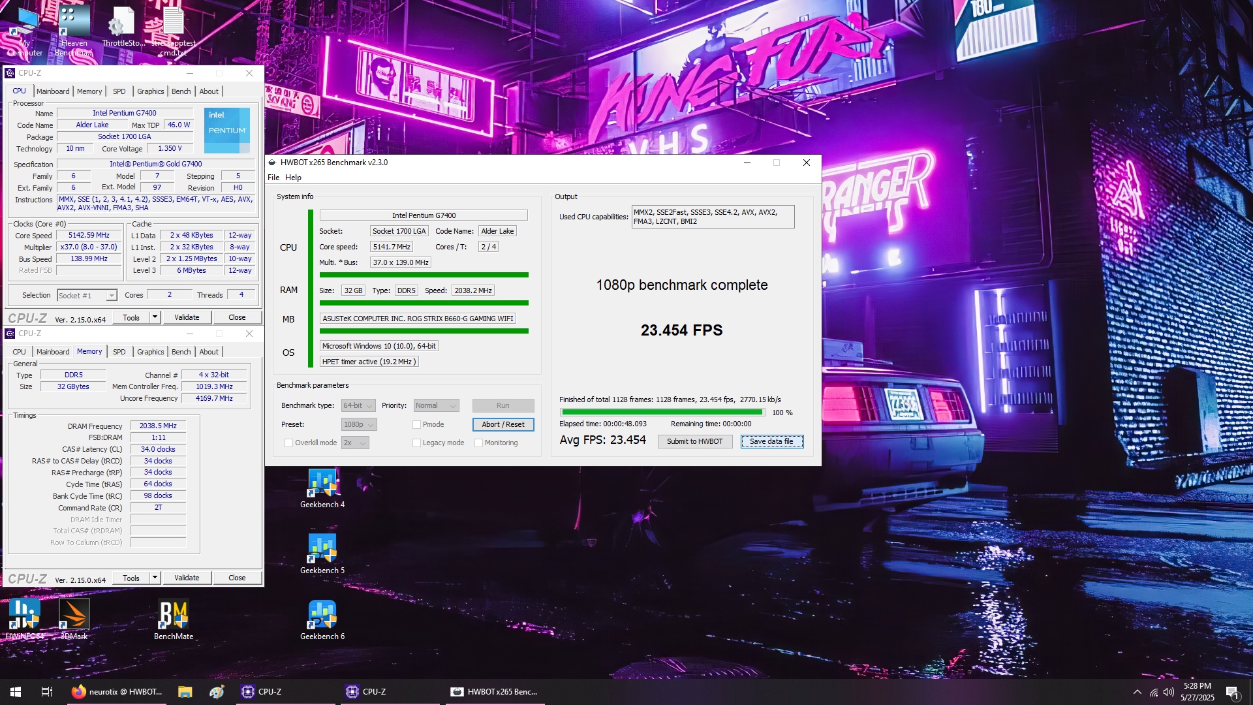The image size is (1253, 705).
Task: Click the benchmark progress bar at 100%
Action: 662,413
